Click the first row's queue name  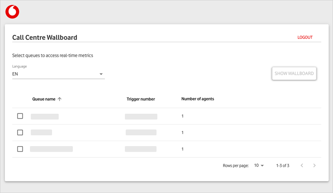coord(45,116)
